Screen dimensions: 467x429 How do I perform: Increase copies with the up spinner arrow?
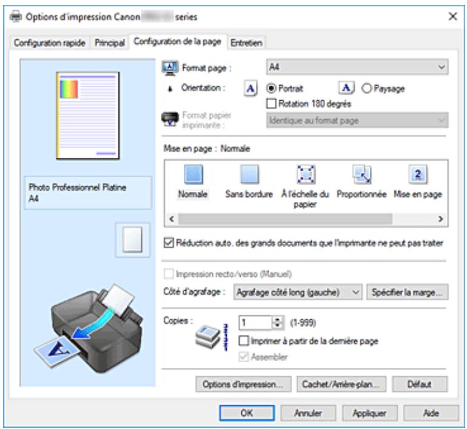tap(278, 319)
